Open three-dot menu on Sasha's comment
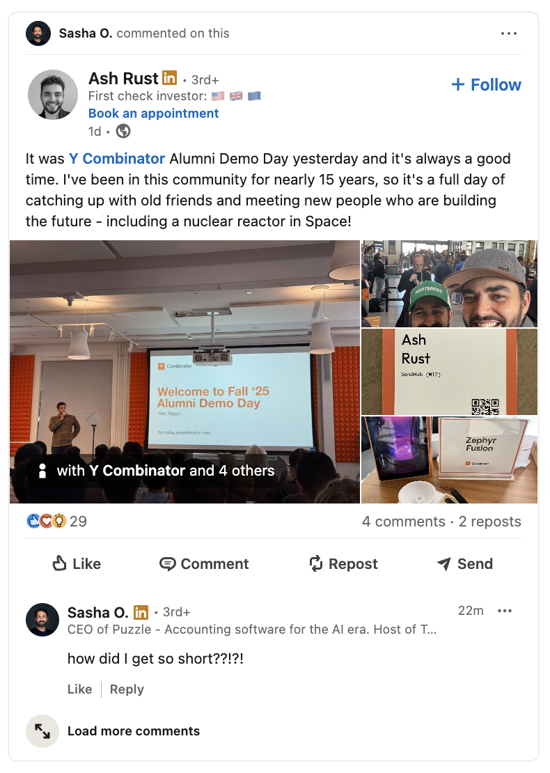550x773 pixels. click(505, 611)
